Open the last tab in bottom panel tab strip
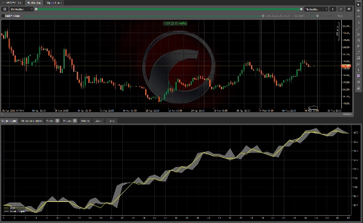Image resolution: width=363 pixels, height=223 pixels. tap(111, 121)
